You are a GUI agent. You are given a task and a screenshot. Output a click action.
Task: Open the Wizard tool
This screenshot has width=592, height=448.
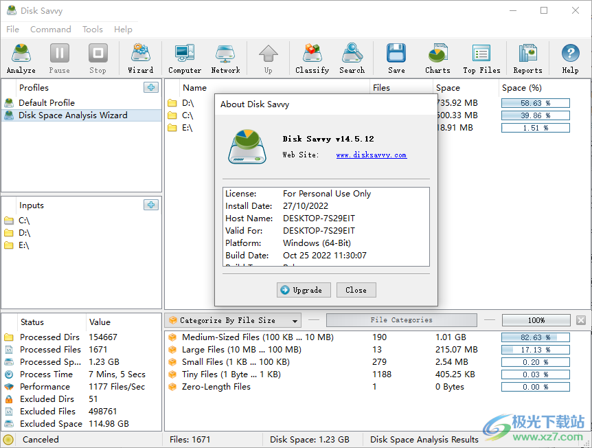pos(141,58)
